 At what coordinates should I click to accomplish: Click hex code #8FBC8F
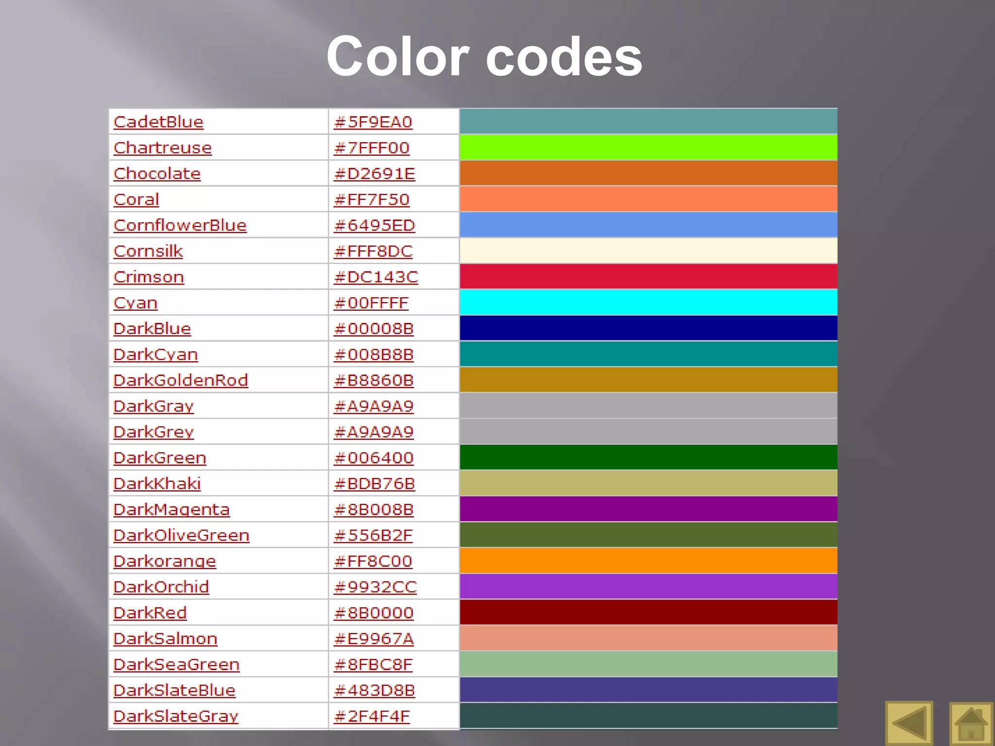373,664
